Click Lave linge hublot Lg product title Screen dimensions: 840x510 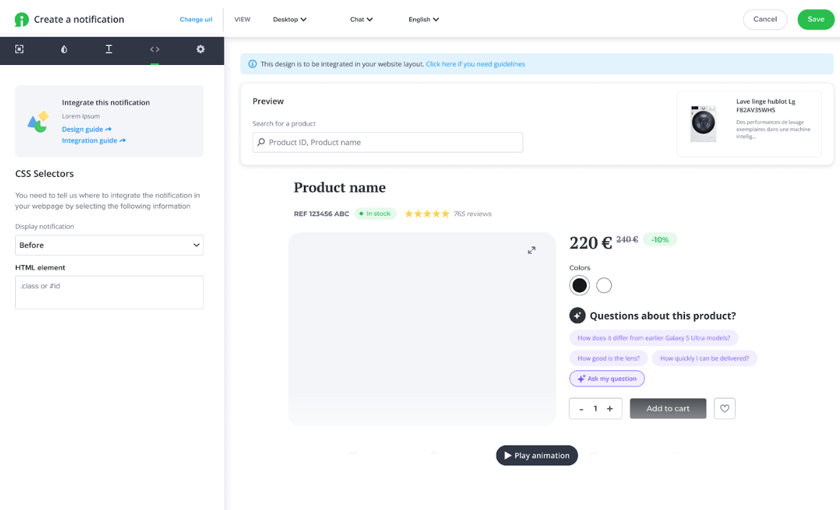[766, 106]
